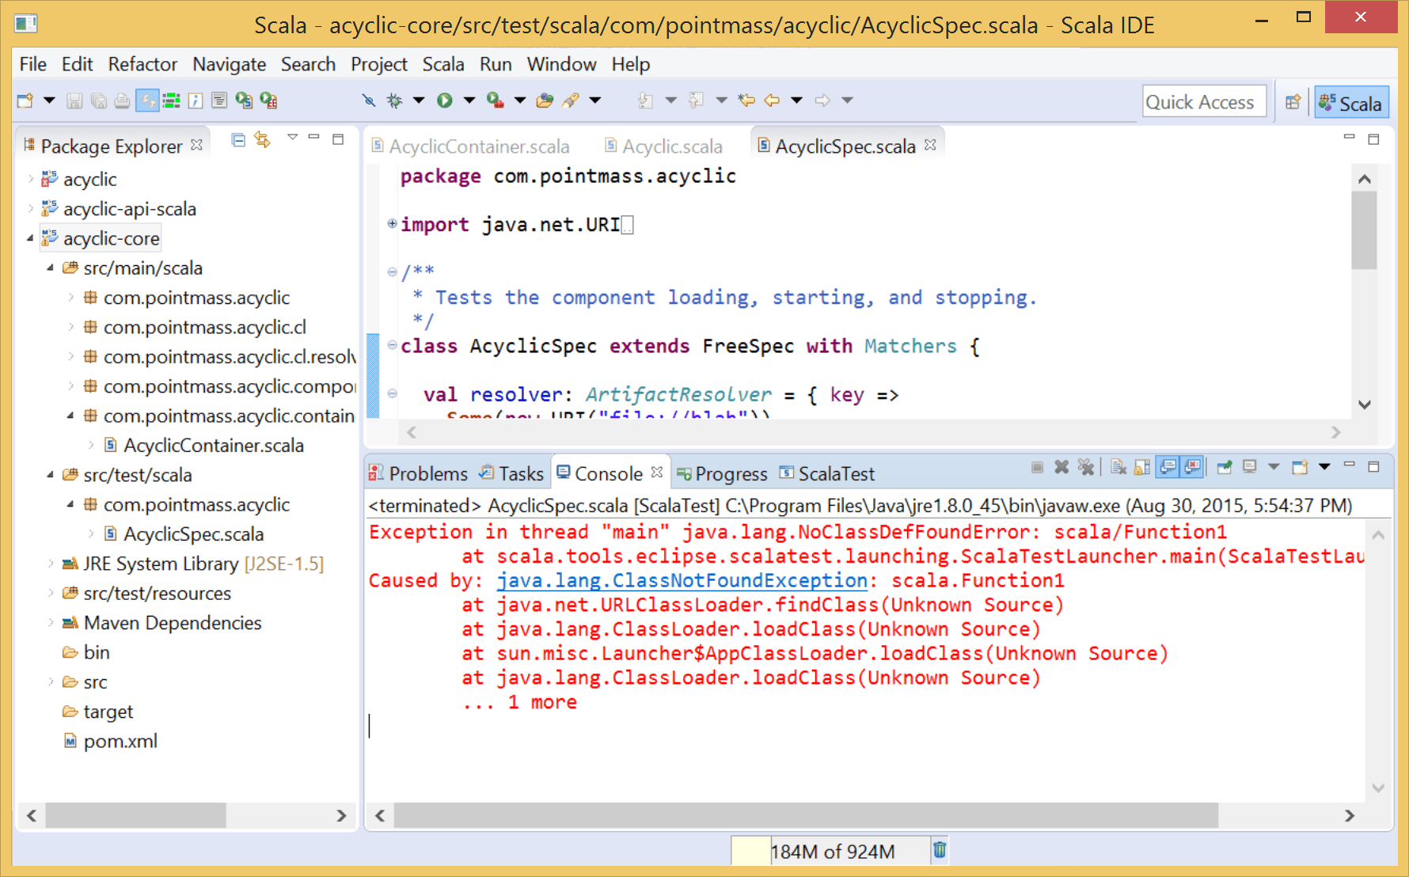Collapse the acyclic-core project tree node
The image size is (1409, 877).
click(x=30, y=238)
